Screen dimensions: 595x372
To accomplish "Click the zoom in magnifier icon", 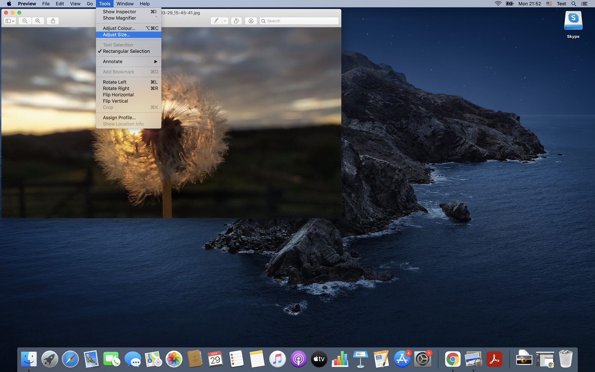I will (38, 21).
